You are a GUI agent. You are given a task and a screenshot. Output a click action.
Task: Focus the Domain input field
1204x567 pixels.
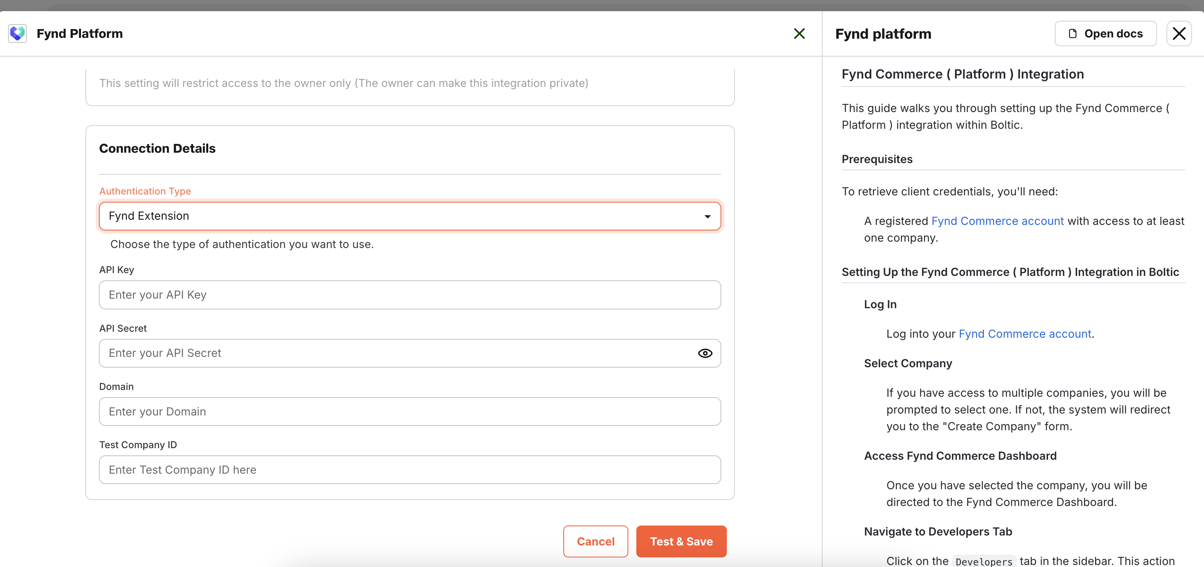(409, 411)
